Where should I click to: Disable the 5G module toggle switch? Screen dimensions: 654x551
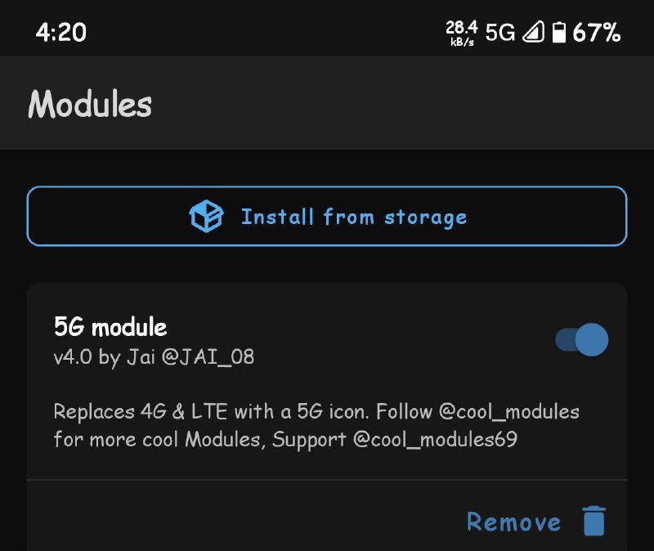point(581,339)
